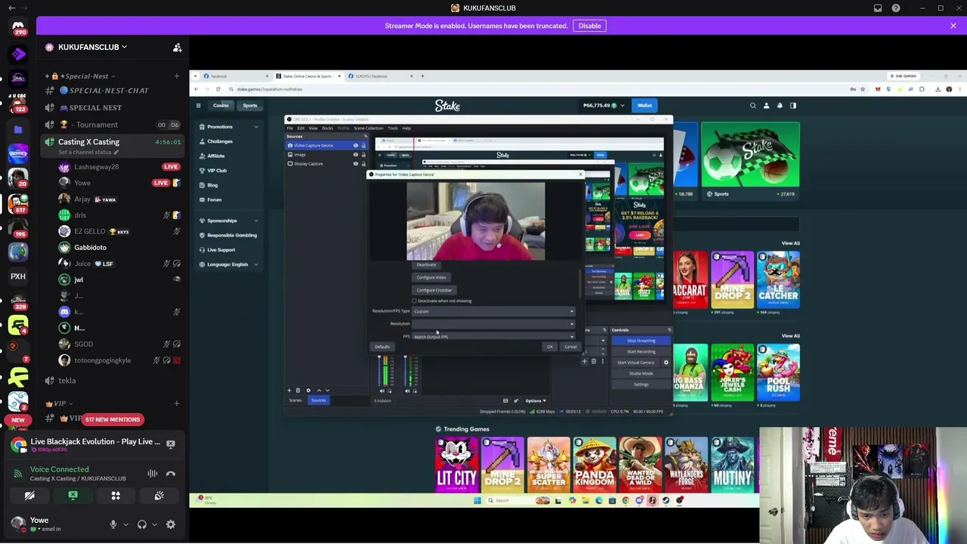
Task: Switch to the Sports tab on Stake
Action: point(250,106)
